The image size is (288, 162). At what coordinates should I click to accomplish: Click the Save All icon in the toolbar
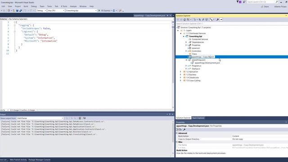point(21,11)
